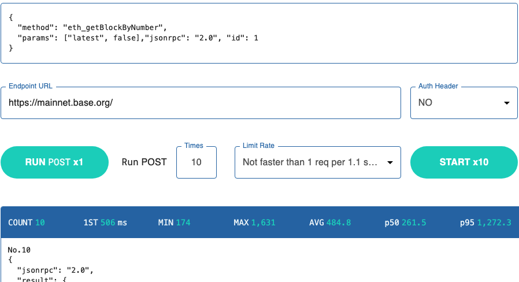
Task: Select the 1ST 506 ms statistic
Action: point(105,222)
